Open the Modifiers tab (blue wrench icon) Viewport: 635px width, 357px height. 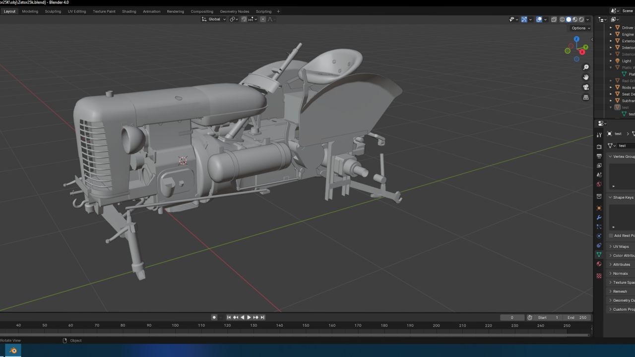tap(599, 217)
